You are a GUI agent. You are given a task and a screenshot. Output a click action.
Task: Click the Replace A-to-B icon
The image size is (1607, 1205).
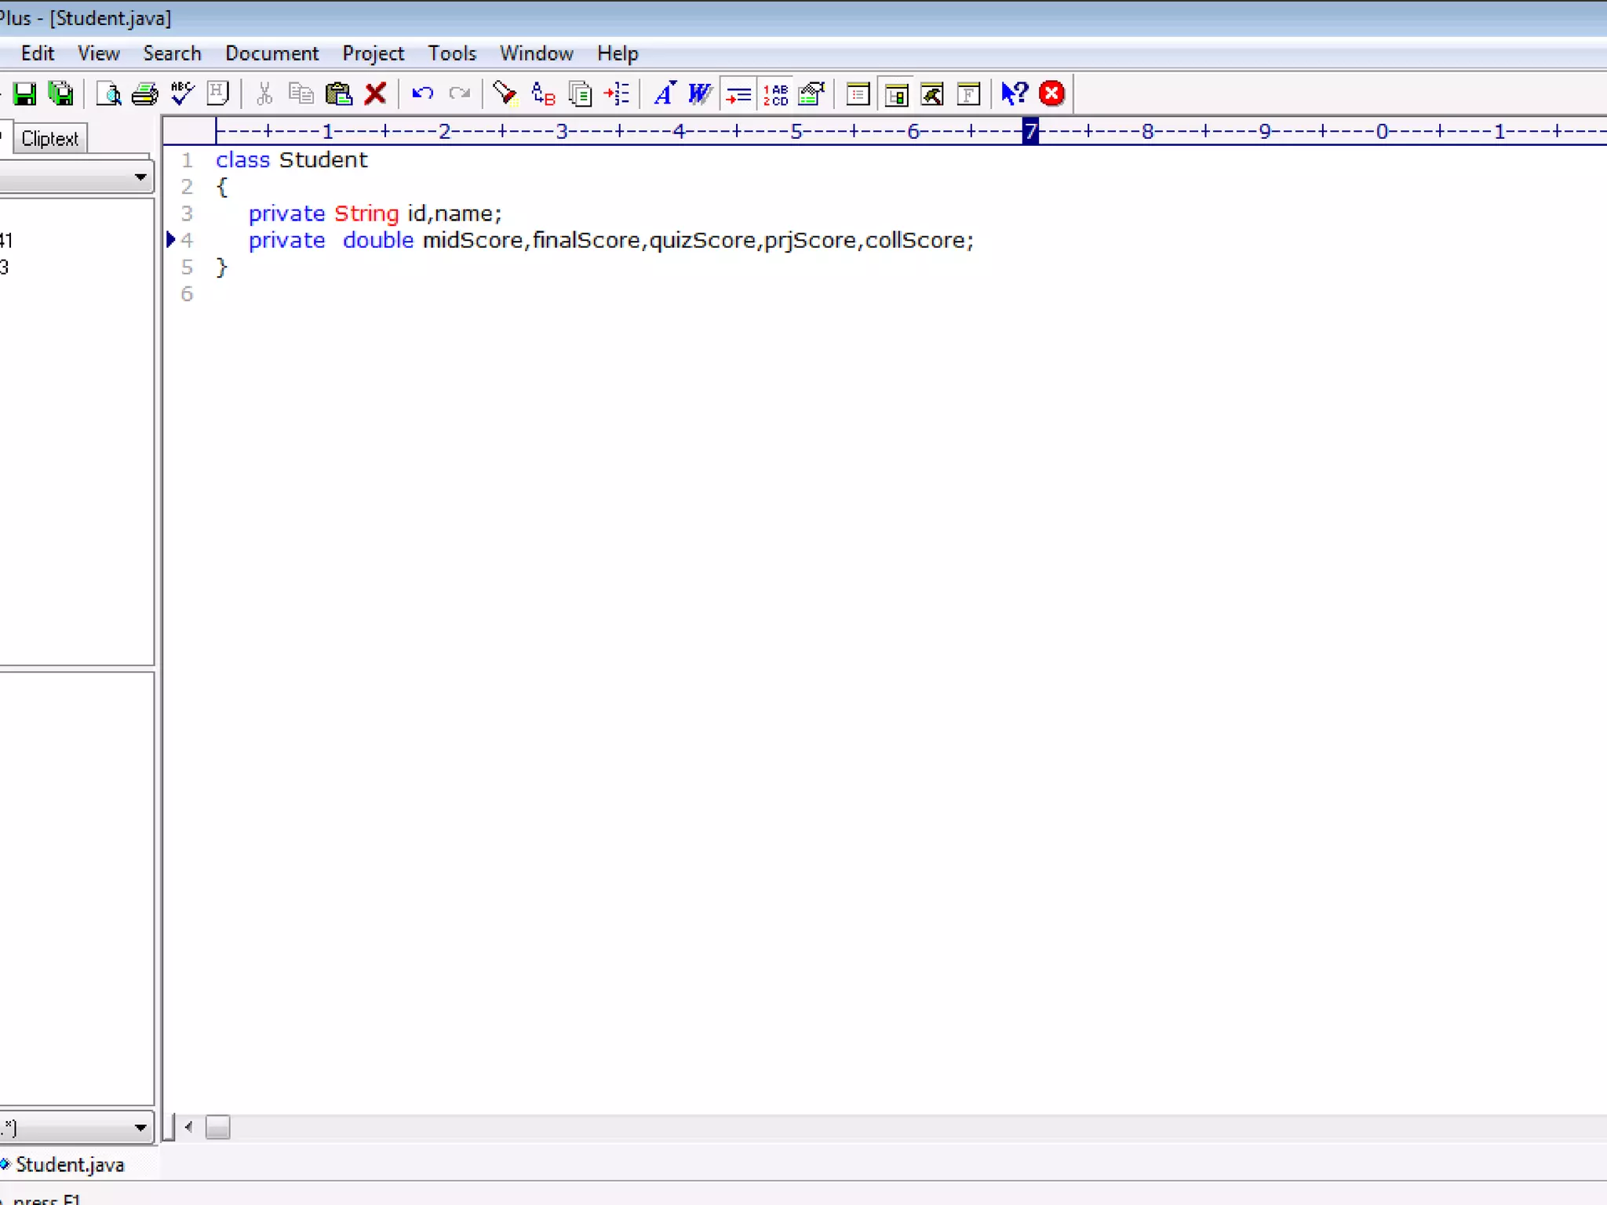[543, 94]
